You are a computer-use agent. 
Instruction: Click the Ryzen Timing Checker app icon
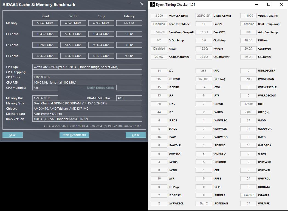tap(152, 4)
